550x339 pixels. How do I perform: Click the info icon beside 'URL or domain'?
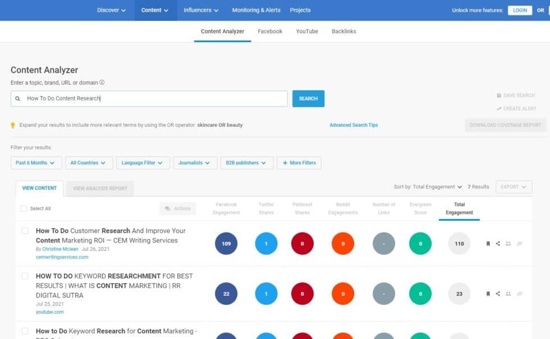102,83
